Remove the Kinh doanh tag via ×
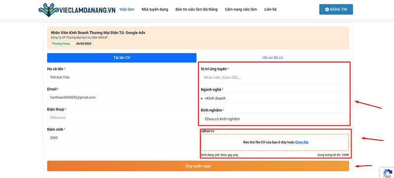Screen dimensions: 394x178 pos(206,98)
